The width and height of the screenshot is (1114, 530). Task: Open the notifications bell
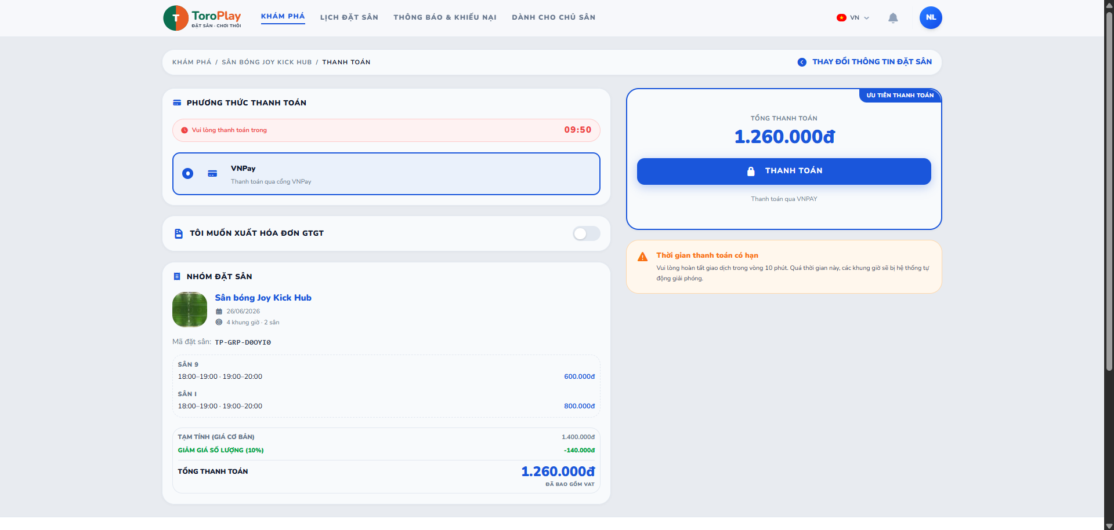tap(893, 18)
